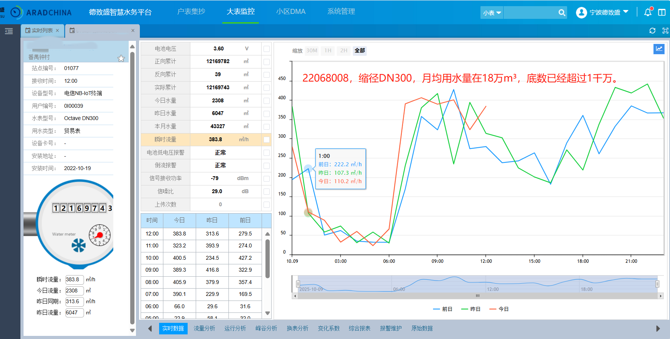The height and width of the screenshot is (339, 670).
Task: Click the split layout icon top right
Action: 662,12
